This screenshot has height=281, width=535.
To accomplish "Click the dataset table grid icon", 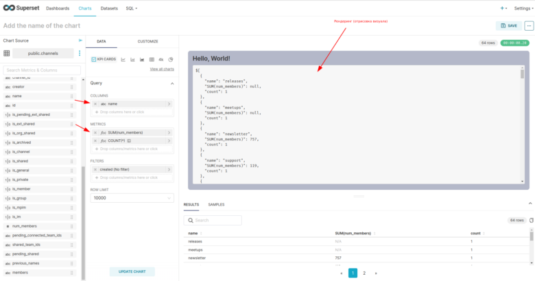I will (6, 53).
